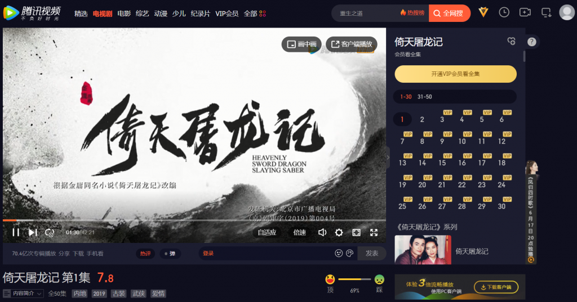Collapse the episode side panel arrow
Screen dimensions: 577x302
[388, 157]
